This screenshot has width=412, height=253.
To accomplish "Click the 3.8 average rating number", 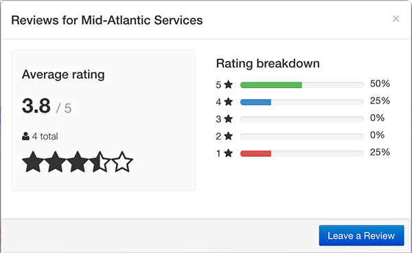I will click(36, 106).
